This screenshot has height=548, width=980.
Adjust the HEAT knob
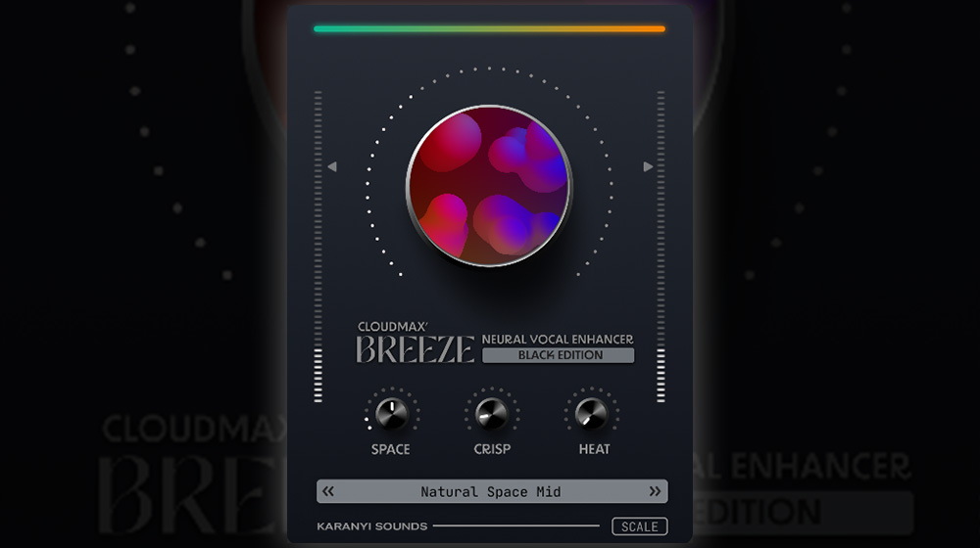pos(591,413)
